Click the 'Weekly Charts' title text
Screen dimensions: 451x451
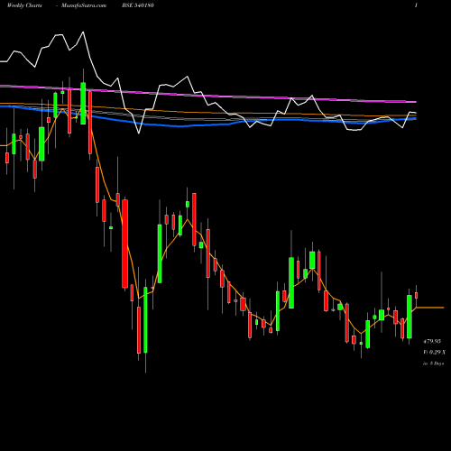tap(24, 5)
